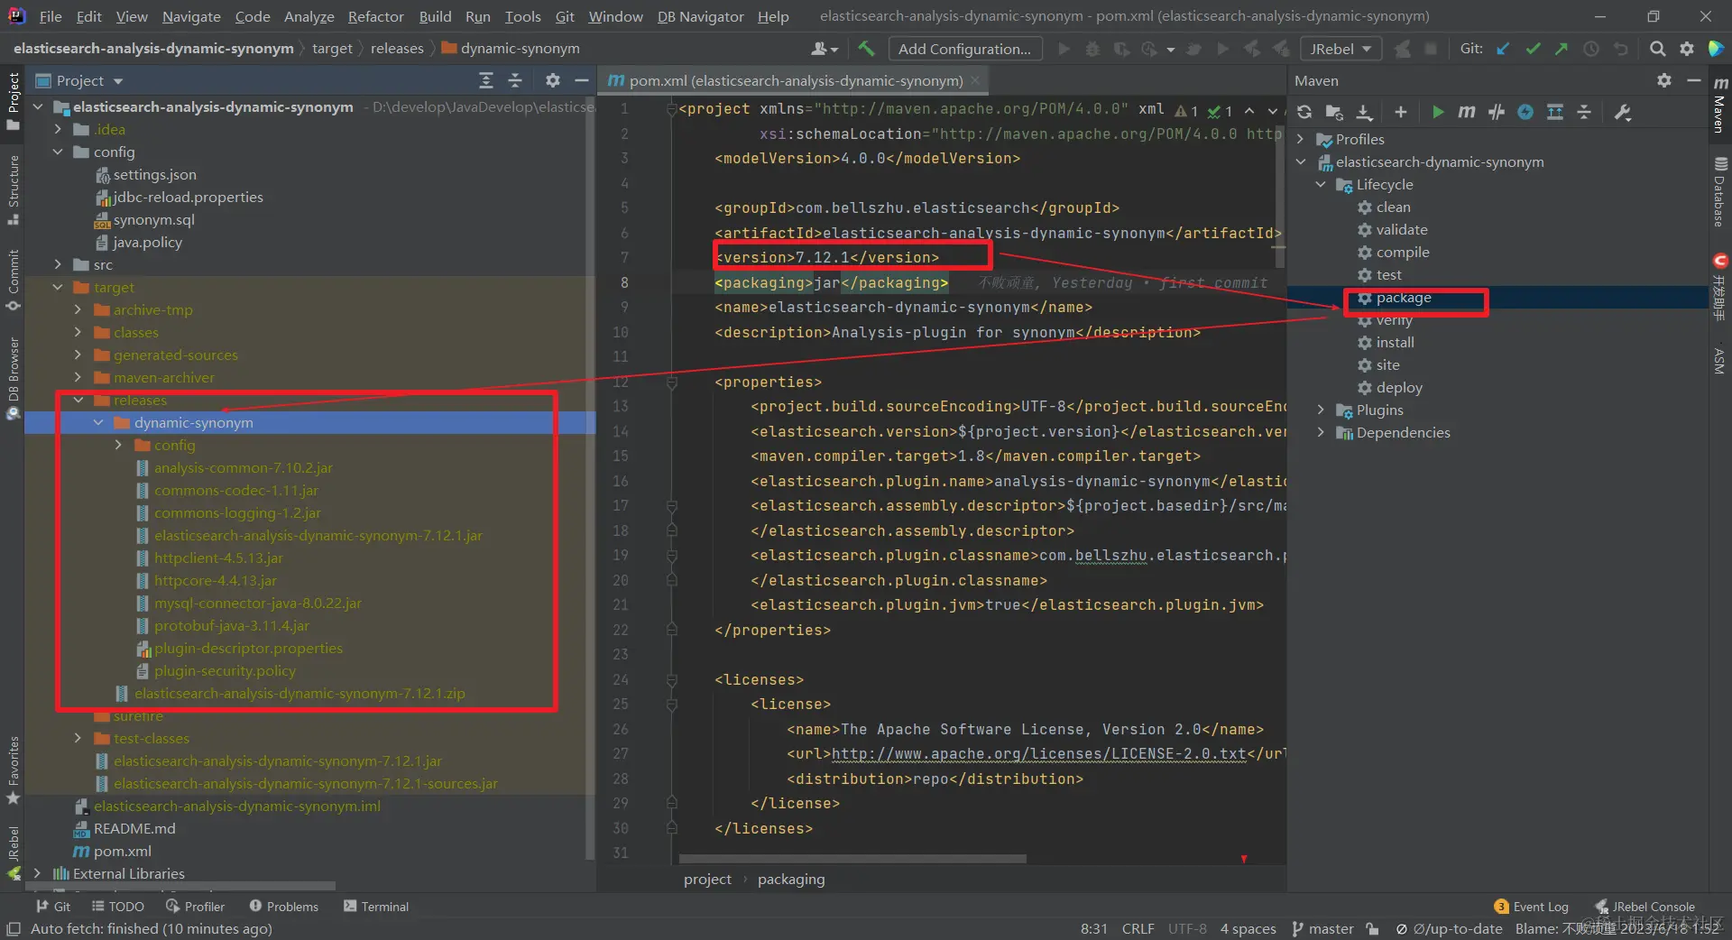Expand the src folder
Viewport: 1732px width, 940px height.
coord(59,264)
